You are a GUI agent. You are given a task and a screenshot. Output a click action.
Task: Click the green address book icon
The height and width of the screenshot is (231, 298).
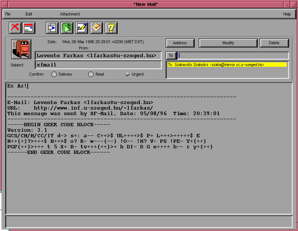pyautogui.click(x=67, y=28)
